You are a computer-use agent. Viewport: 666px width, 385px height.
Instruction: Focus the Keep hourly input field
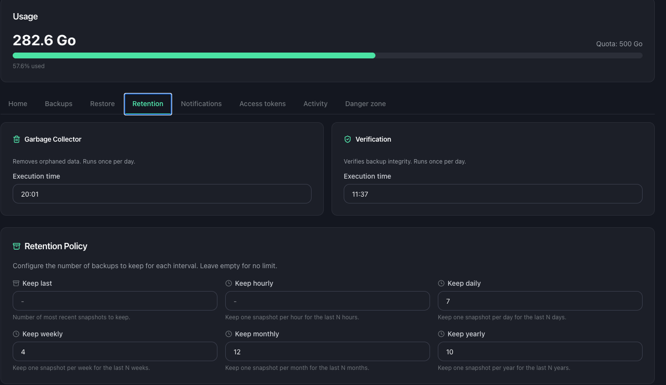(328, 301)
